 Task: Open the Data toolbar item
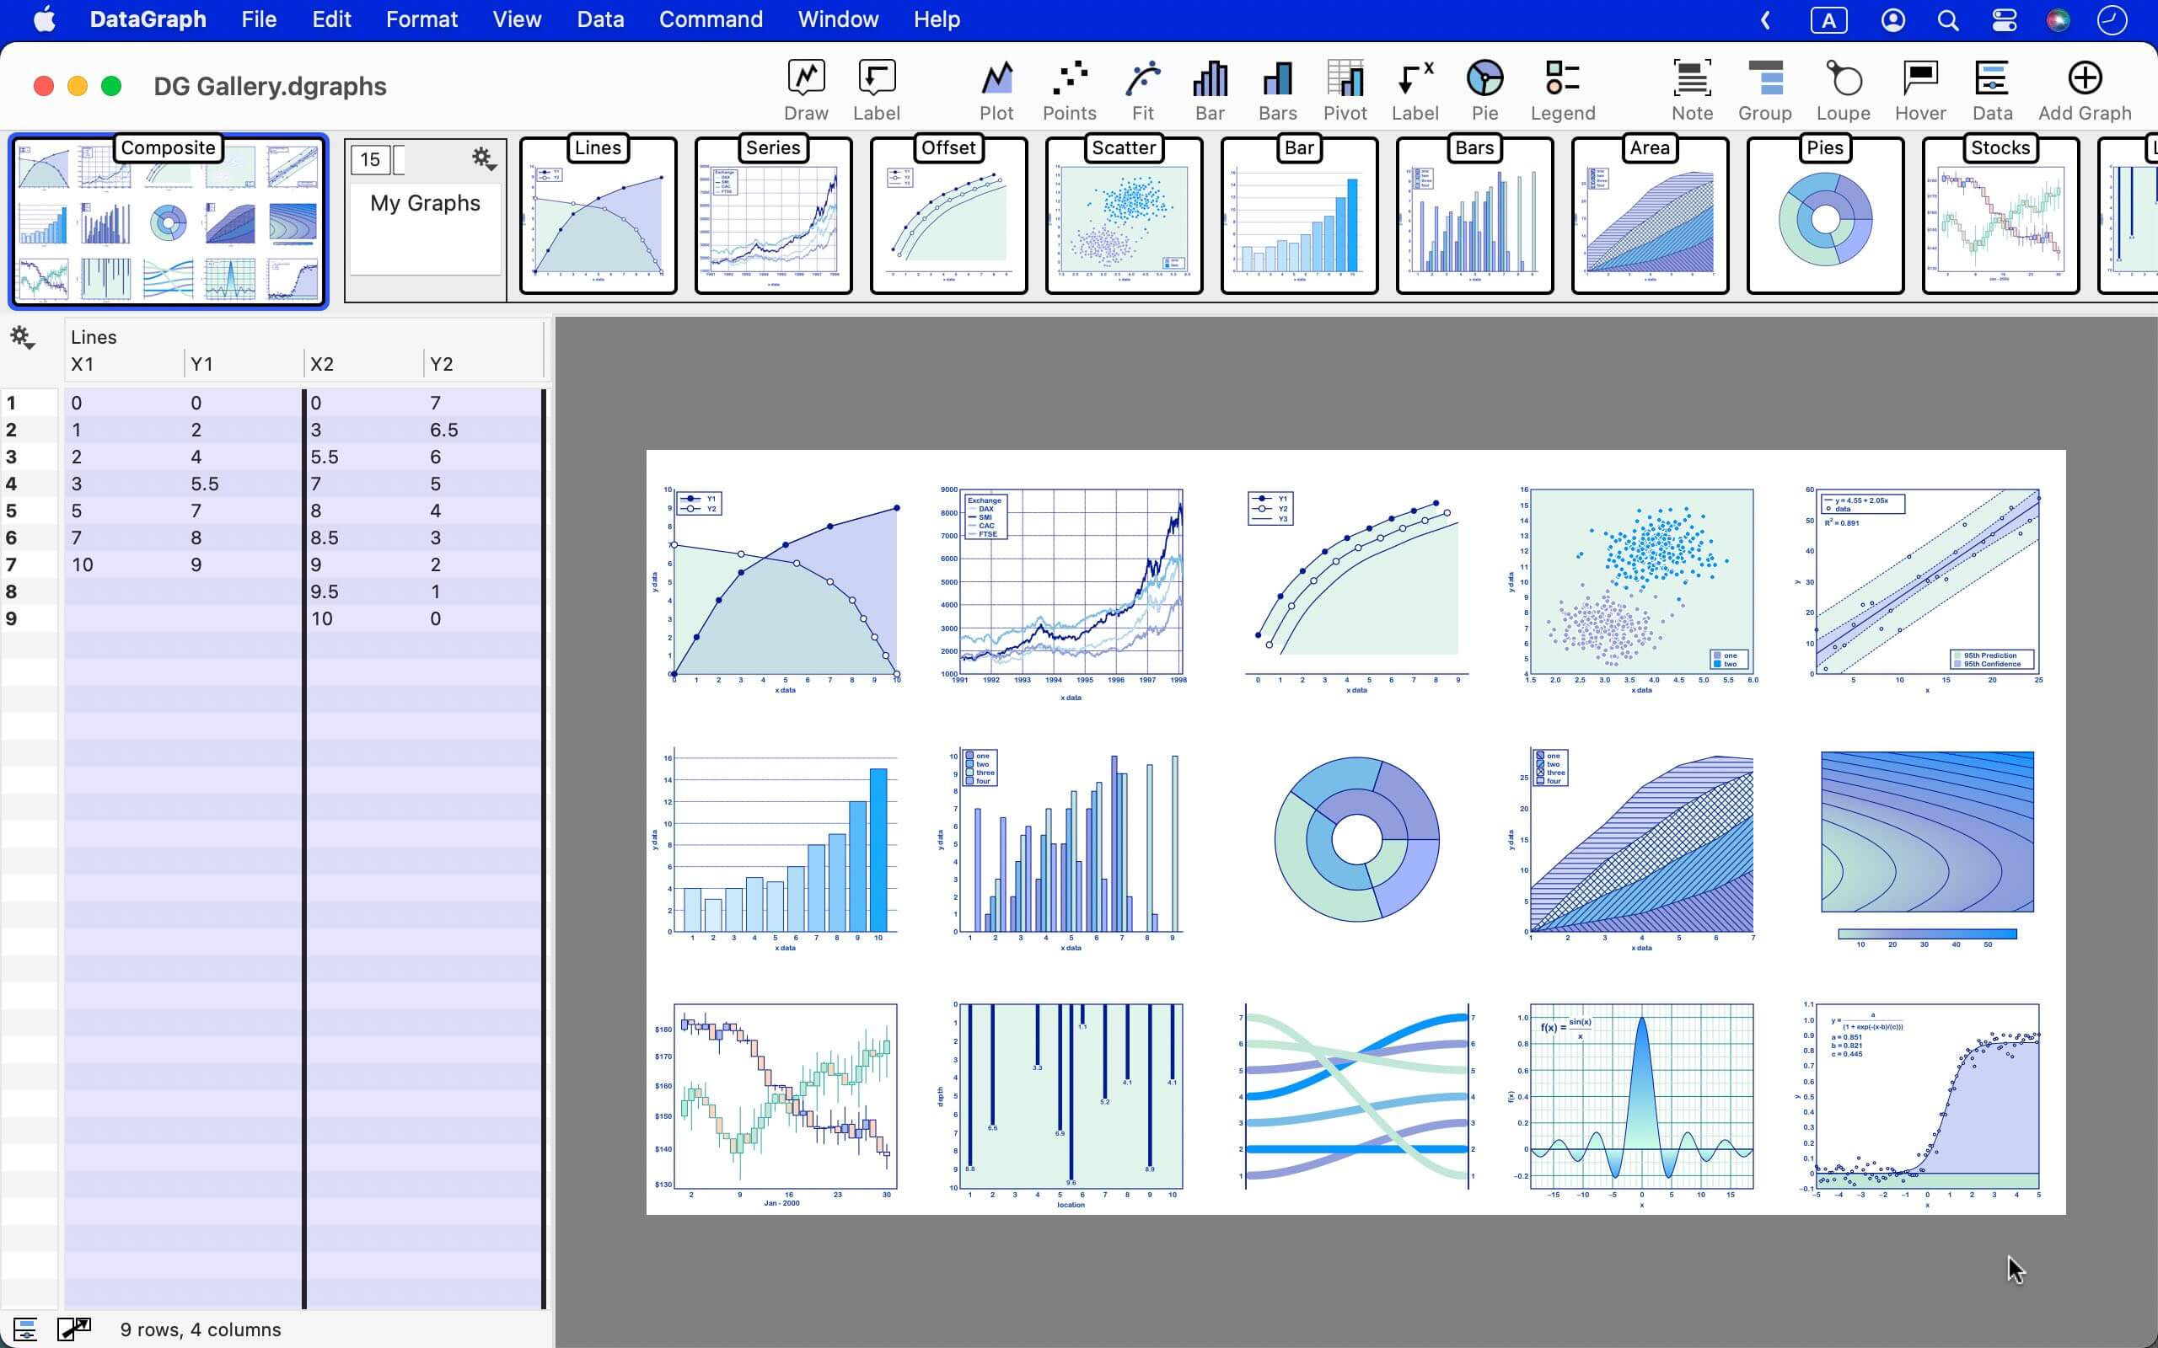(1991, 89)
